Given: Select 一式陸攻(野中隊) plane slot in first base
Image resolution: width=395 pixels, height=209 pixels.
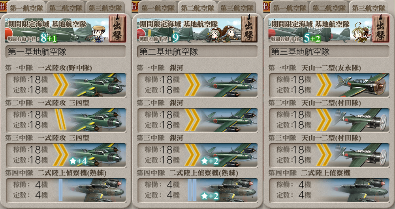Looking at the screenshot, I should pos(66,85).
